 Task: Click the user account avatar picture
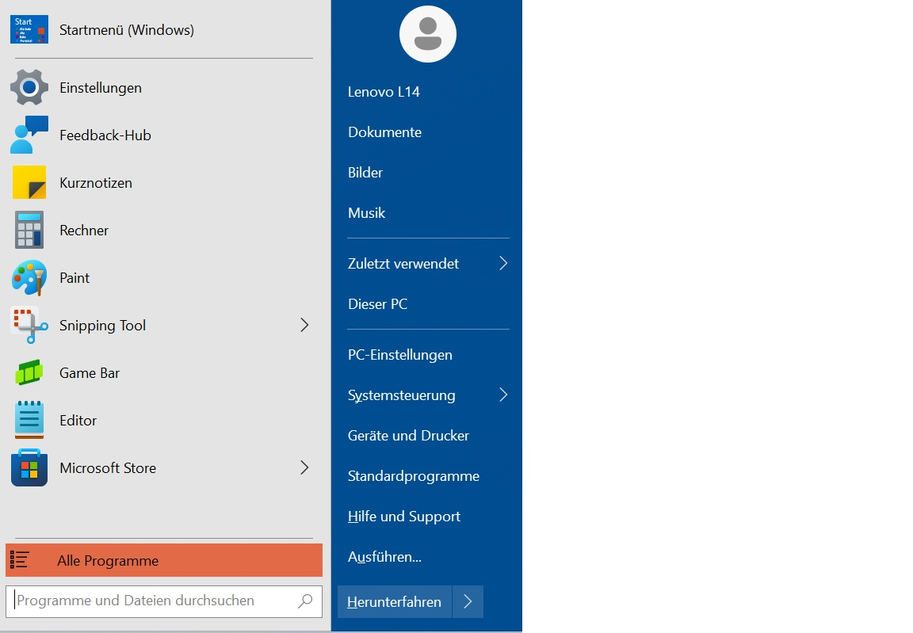click(428, 34)
